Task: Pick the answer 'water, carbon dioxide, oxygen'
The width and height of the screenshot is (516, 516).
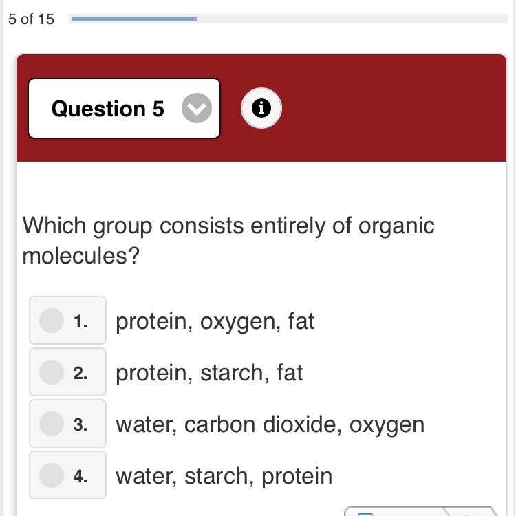Action: (x=270, y=424)
